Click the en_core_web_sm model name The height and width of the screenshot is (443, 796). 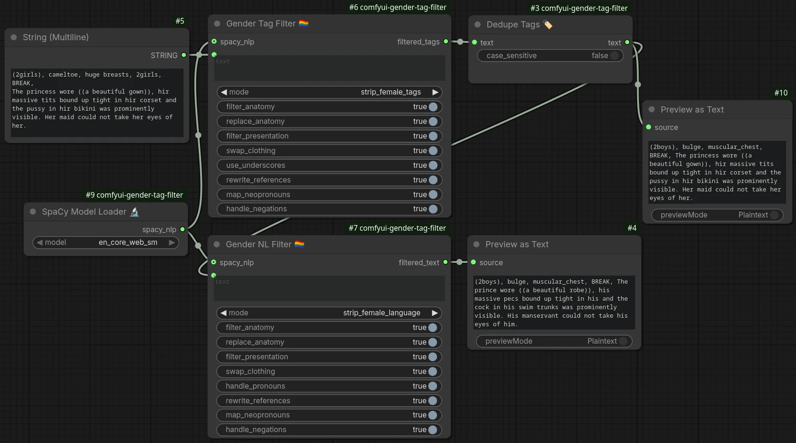(x=128, y=242)
